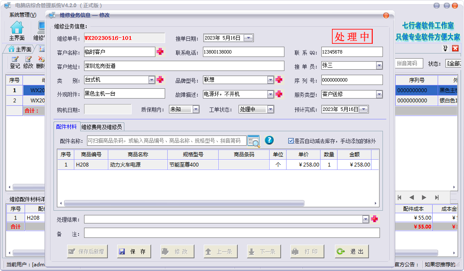Go to previous record navigation arrow
464x271 pixels.
click(412, 198)
